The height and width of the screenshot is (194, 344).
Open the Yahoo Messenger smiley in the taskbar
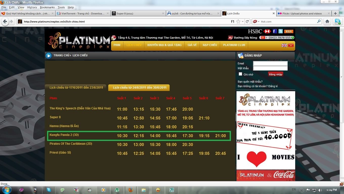point(158,190)
